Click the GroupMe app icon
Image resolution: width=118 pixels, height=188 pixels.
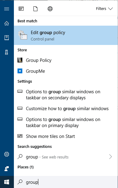click(x=20, y=71)
